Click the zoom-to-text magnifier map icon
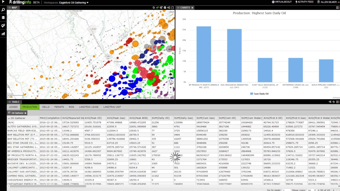This screenshot has height=191, width=340. pos(161,8)
